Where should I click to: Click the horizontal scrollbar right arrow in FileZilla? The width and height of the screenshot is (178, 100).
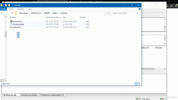[x=165, y=69]
